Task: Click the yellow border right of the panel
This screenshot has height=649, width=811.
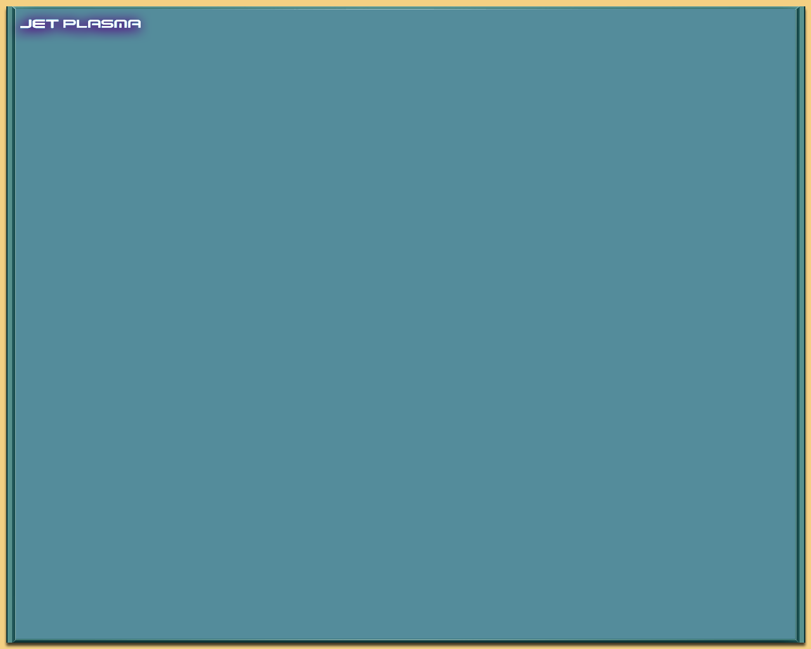Action: coord(808,324)
